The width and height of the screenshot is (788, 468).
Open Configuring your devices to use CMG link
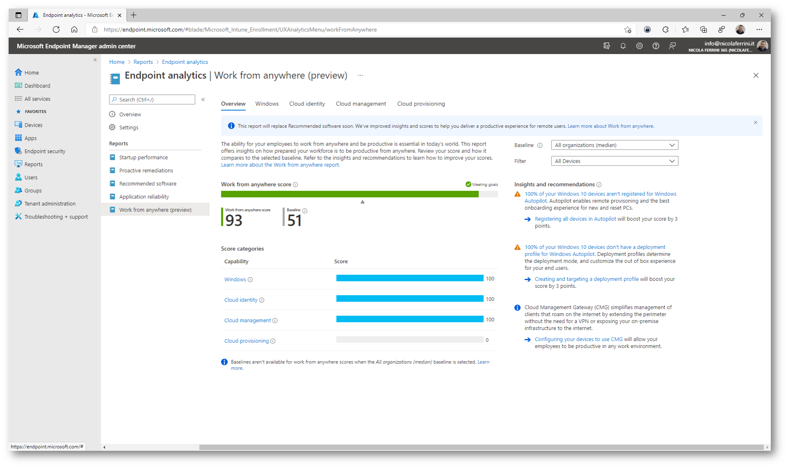click(578, 339)
